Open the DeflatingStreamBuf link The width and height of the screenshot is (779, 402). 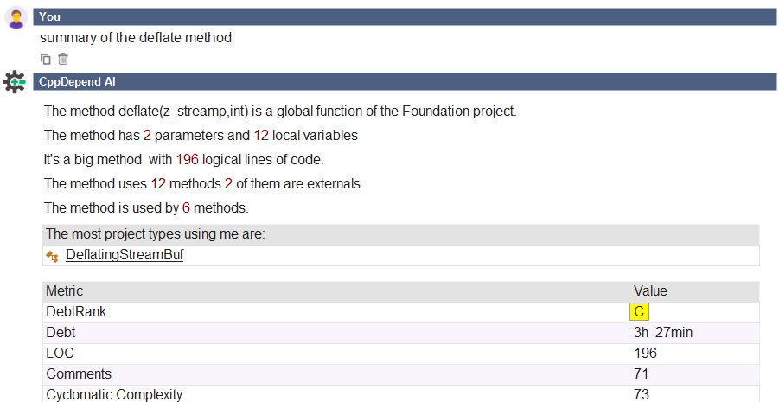coord(125,255)
